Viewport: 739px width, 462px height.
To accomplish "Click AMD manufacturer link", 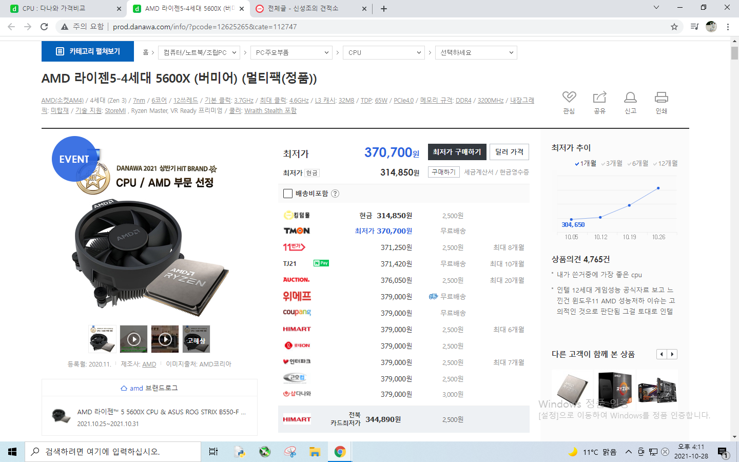I will (149, 364).
